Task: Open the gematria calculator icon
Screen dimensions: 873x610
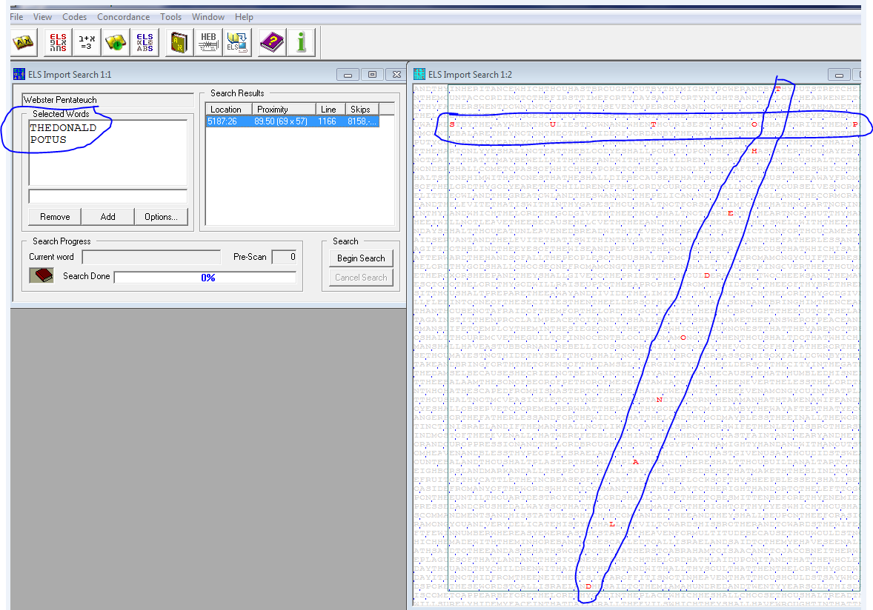Action: click(x=86, y=42)
